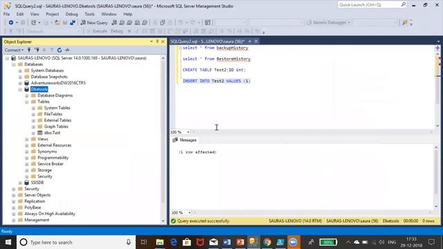Screen dimensions: 443x249
Task: Collapse the Dbatools database node
Action: click(x=20, y=89)
